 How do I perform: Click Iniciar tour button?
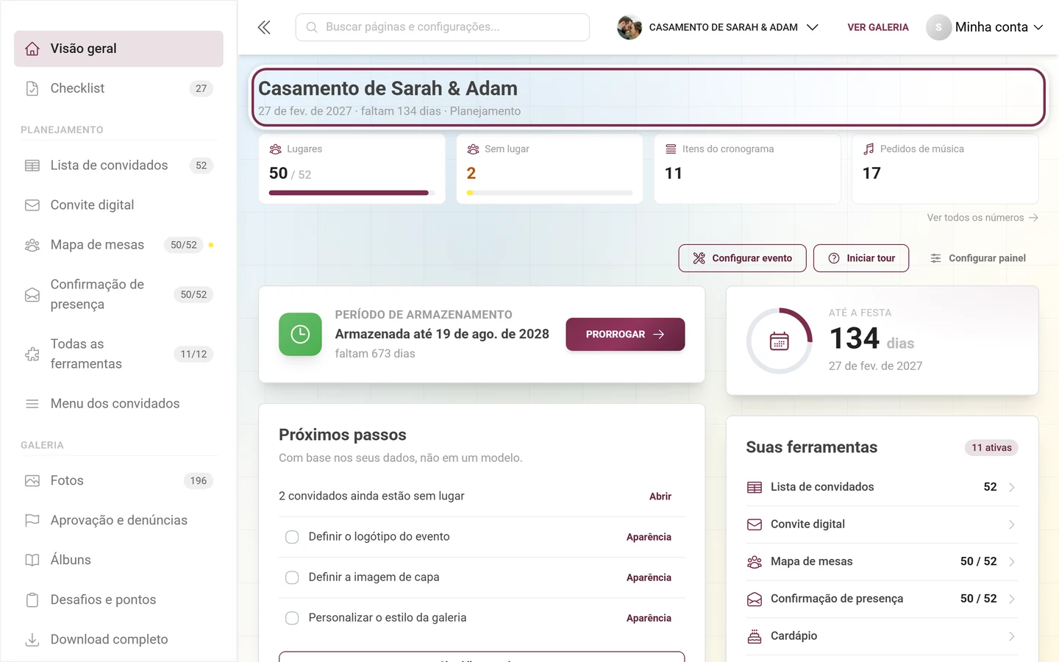click(x=861, y=258)
